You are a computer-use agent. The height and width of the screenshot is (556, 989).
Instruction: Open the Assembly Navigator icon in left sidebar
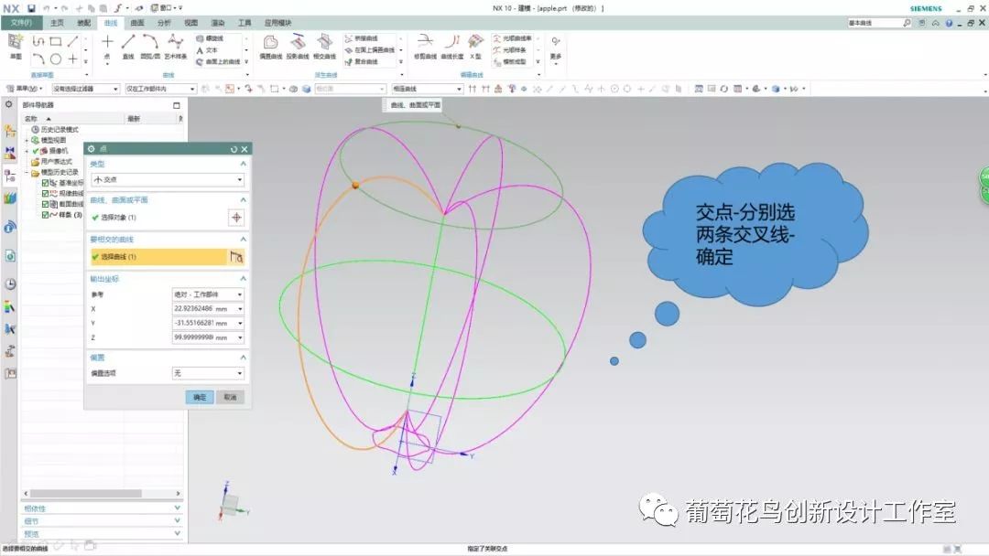coord(10,131)
